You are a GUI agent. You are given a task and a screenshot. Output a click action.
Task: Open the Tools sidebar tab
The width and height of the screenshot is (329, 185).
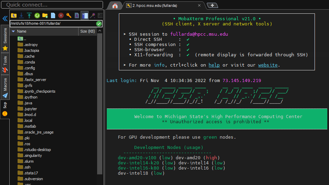(5, 64)
